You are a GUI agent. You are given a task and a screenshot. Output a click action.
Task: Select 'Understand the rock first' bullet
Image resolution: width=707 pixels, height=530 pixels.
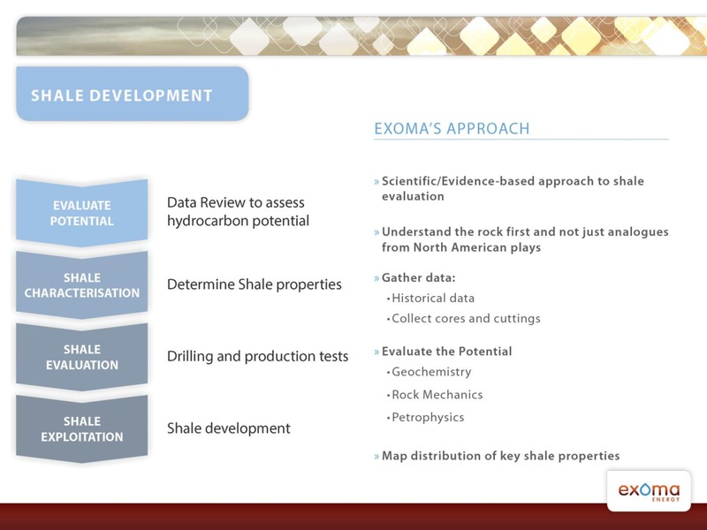tap(521, 239)
